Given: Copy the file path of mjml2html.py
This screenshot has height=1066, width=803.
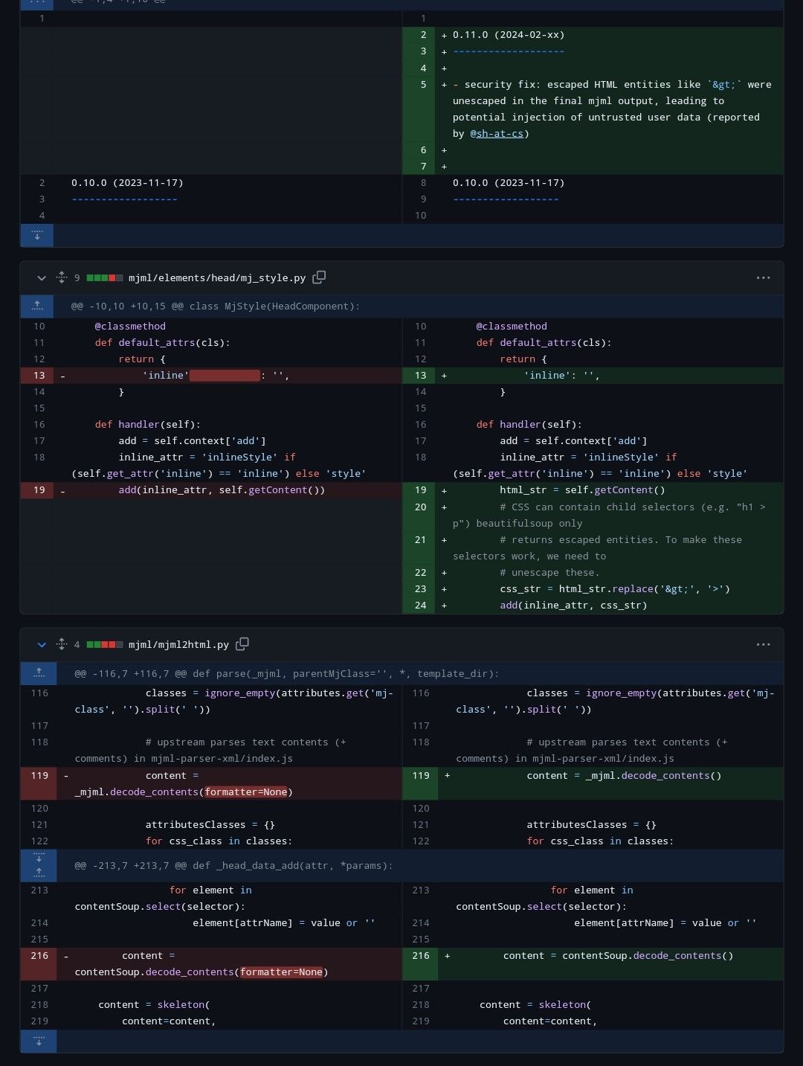Looking at the screenshot, I should click(242, 644).
